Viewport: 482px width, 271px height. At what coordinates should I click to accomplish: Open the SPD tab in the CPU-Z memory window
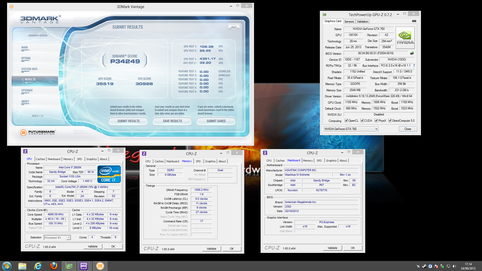[x=198, y=161]
